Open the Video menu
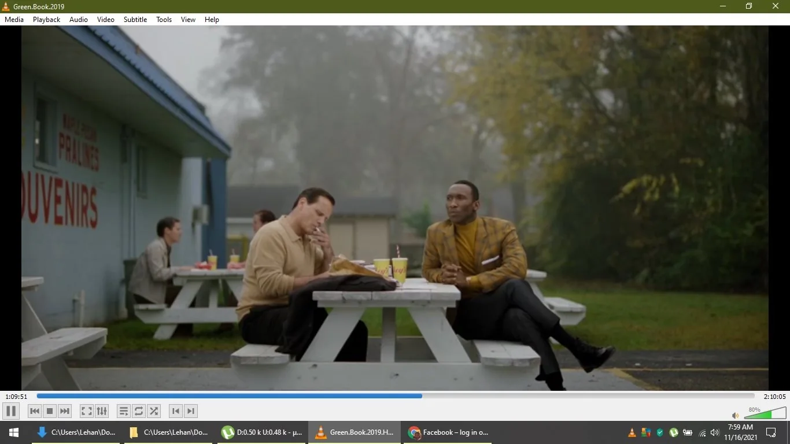This screenshot has width=790, height=444. point(106,20)
